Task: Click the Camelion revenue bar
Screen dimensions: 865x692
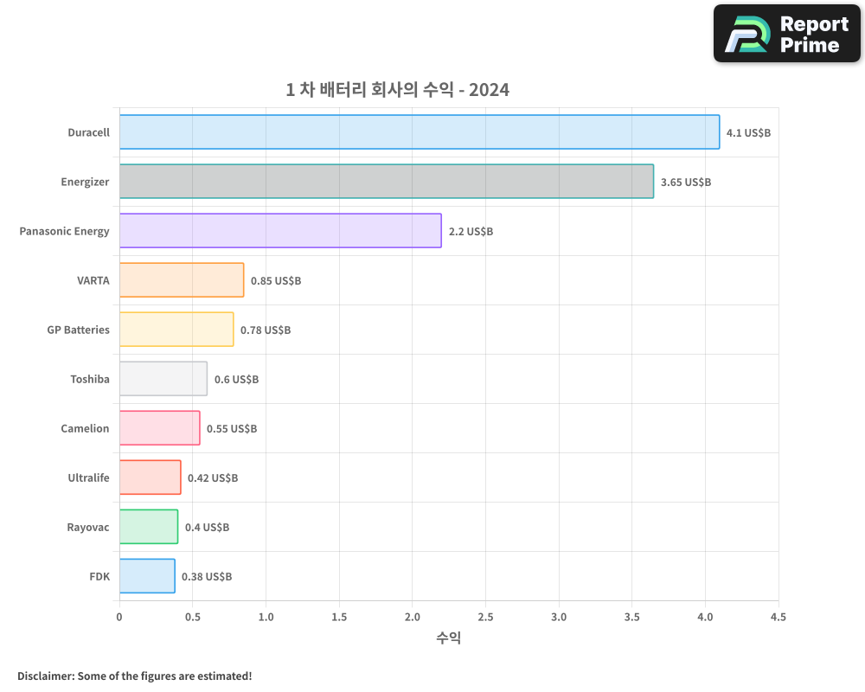Action: point(159,428)
